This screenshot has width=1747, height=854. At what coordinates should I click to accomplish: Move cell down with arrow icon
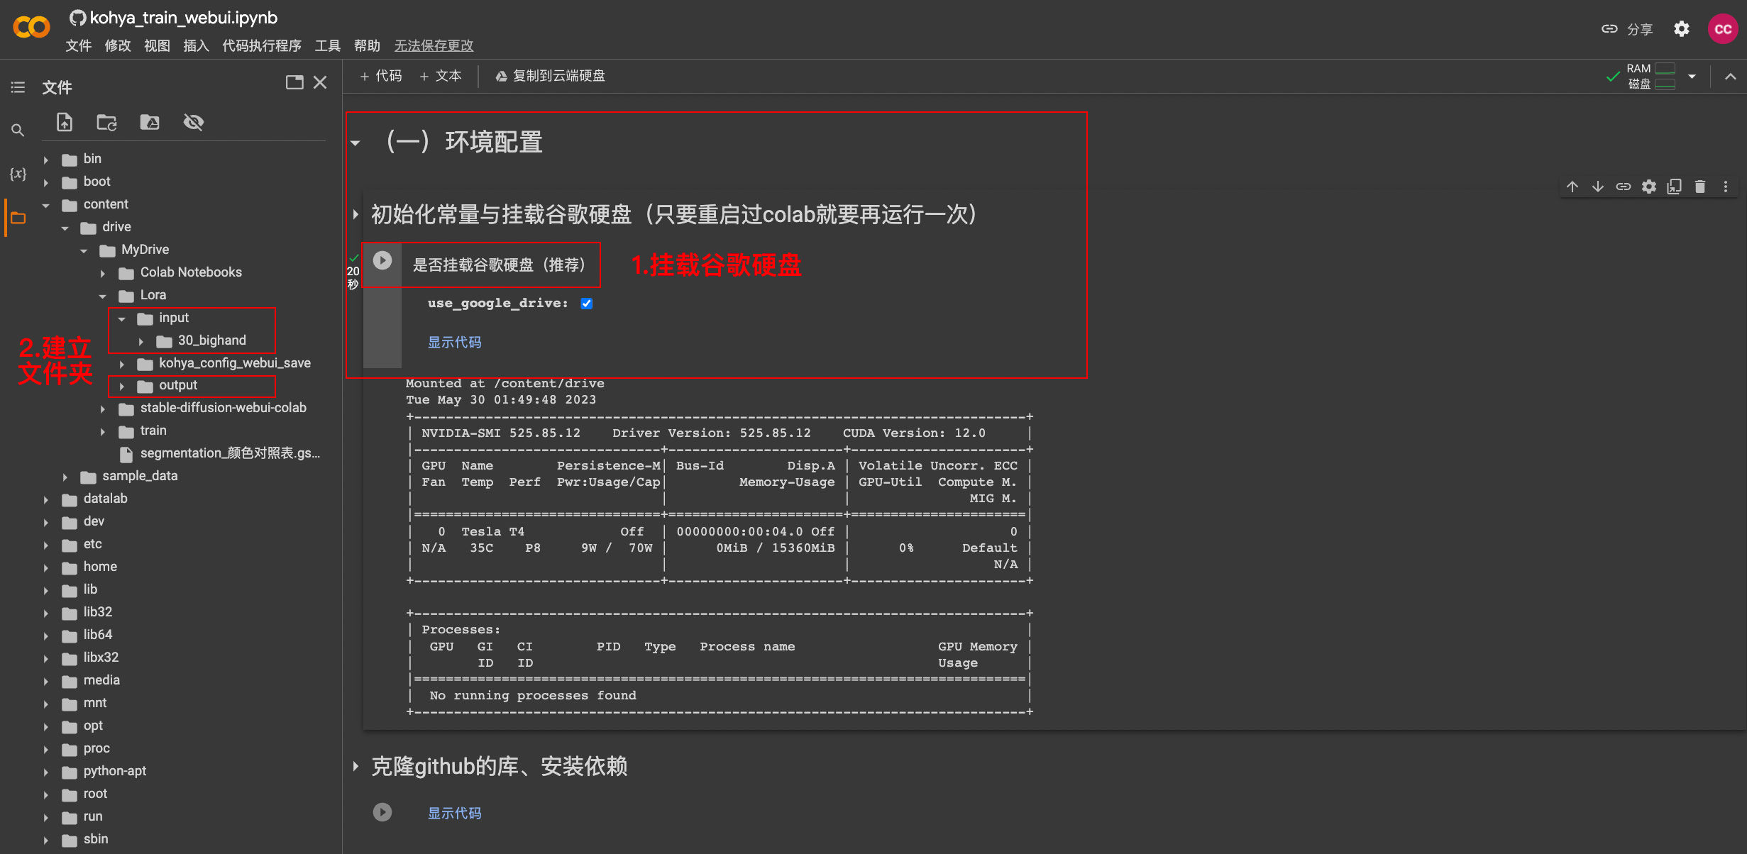[1597, 187]
